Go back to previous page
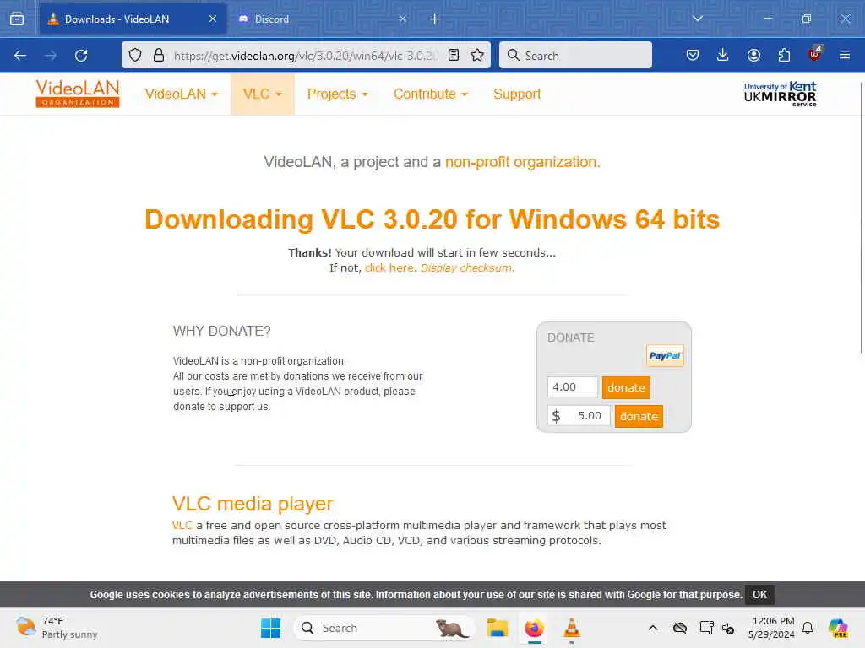 click(20, 55)
